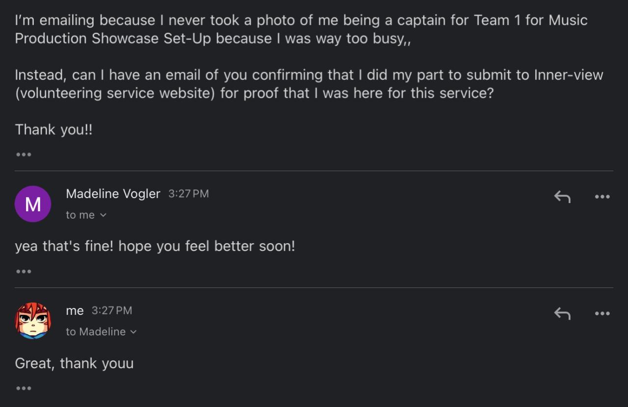The width and height of the screenshot is (628, 407).
Task: Open more options for Madeline Vogler's message
Action: tap(602, 197)
